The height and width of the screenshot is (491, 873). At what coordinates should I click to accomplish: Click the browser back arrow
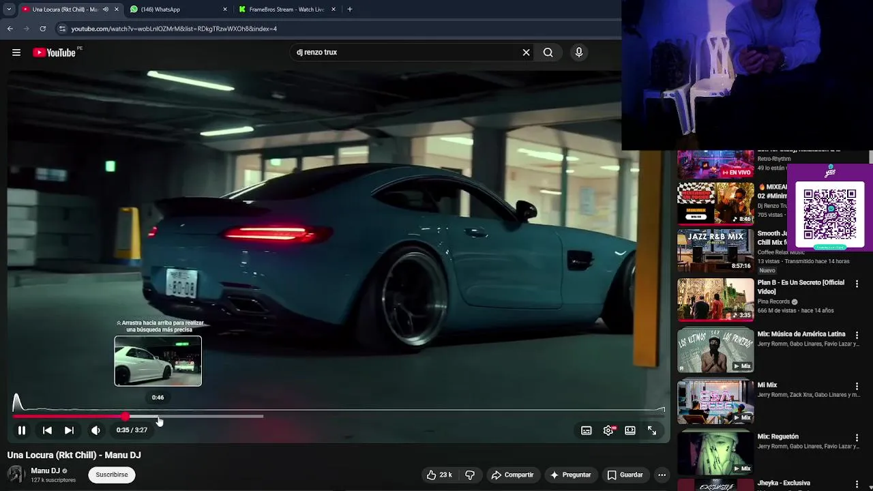pyautogui.click(x=10, y=29)
